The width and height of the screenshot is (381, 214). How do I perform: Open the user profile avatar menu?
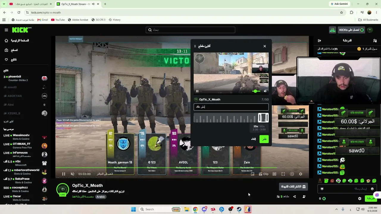pyautogui.click(x=370, y=30)
